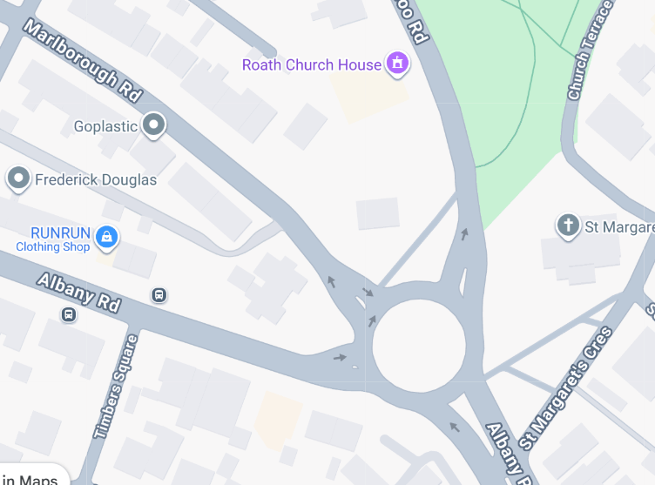Click the bus stop icon below Albany Rd label
This screenshot has width=655, height=485.
[69, 314]
